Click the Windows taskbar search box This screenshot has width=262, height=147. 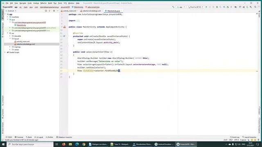tap(30, 144)
